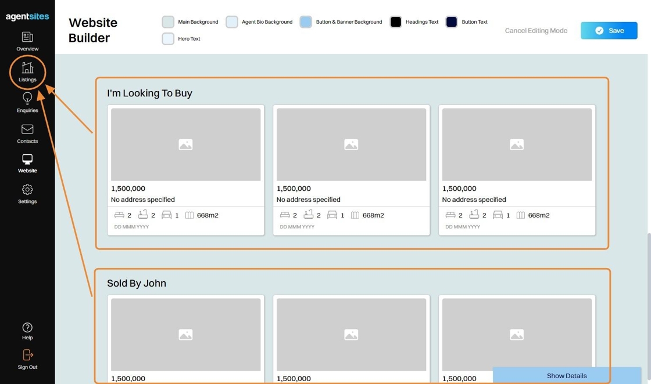Click third listing image in I'm Looking To Buy

517,144
